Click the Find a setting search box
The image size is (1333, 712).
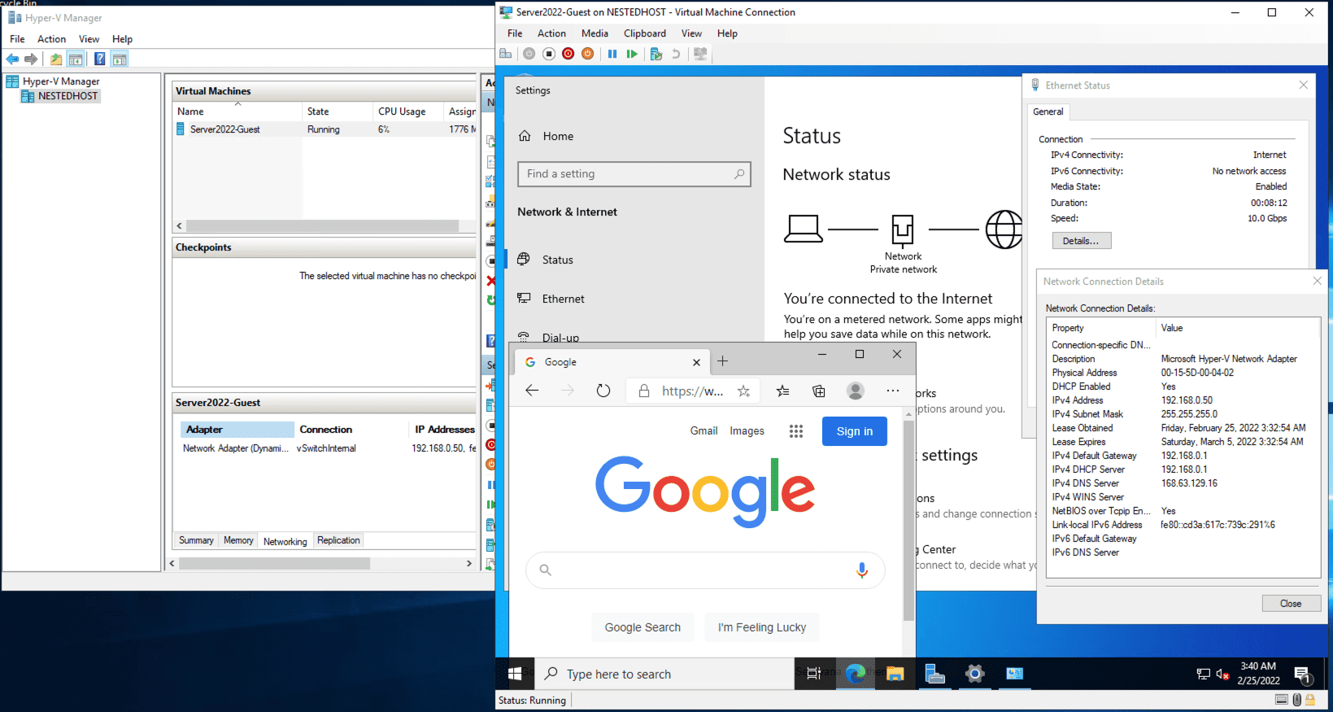634,174
